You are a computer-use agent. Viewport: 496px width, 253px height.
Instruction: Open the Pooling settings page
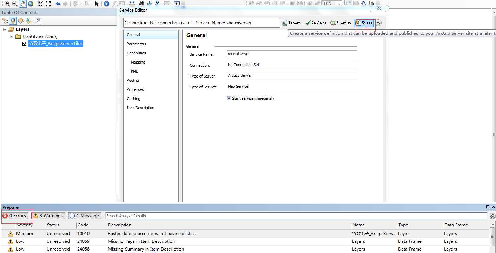tap(151, 80)
